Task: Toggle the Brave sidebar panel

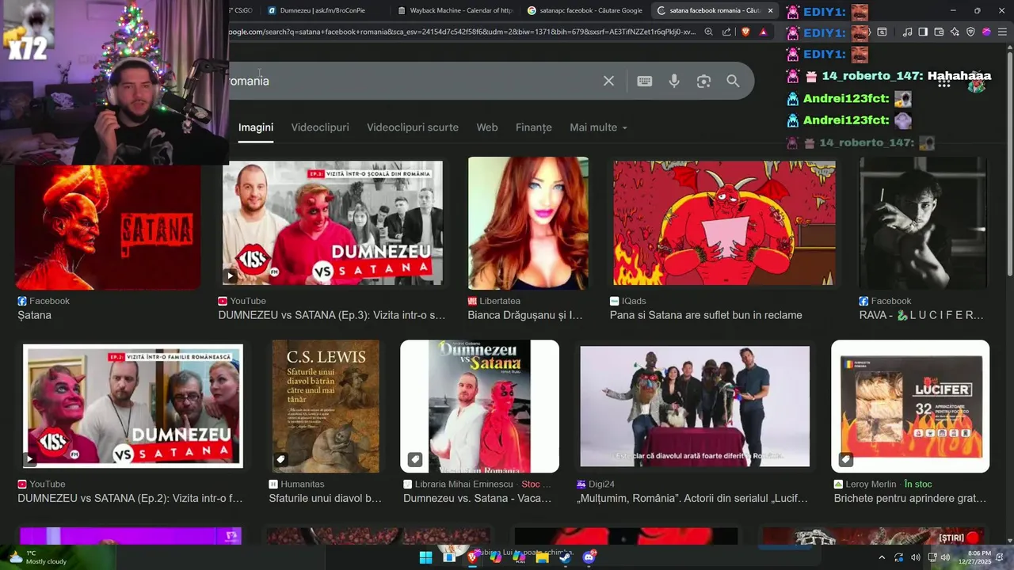Action: pyautogui.click(x=923, y=32)
